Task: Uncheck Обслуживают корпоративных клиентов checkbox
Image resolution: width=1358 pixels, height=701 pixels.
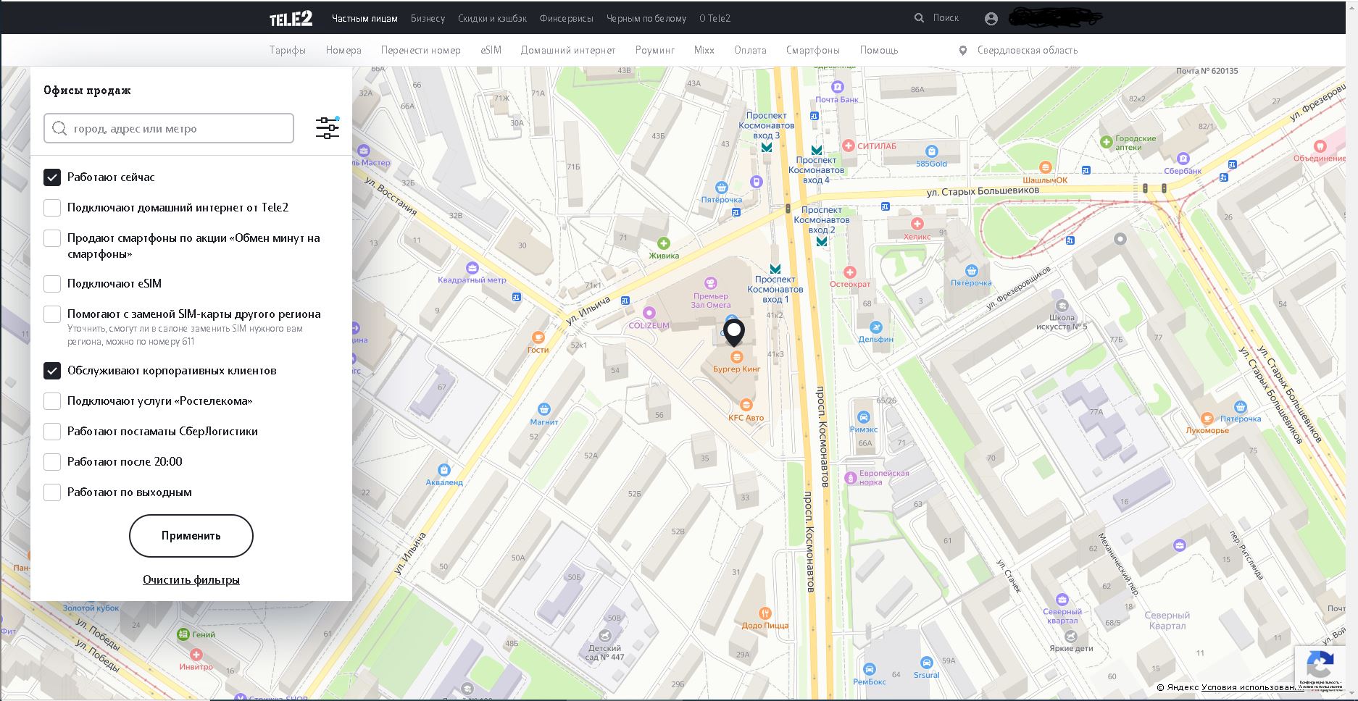Action: click(x=52, y=371)
